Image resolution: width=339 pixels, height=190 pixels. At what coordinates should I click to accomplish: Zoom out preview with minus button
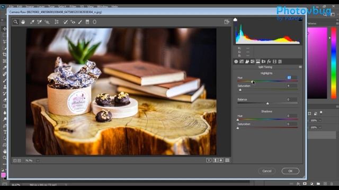[15, 160]
